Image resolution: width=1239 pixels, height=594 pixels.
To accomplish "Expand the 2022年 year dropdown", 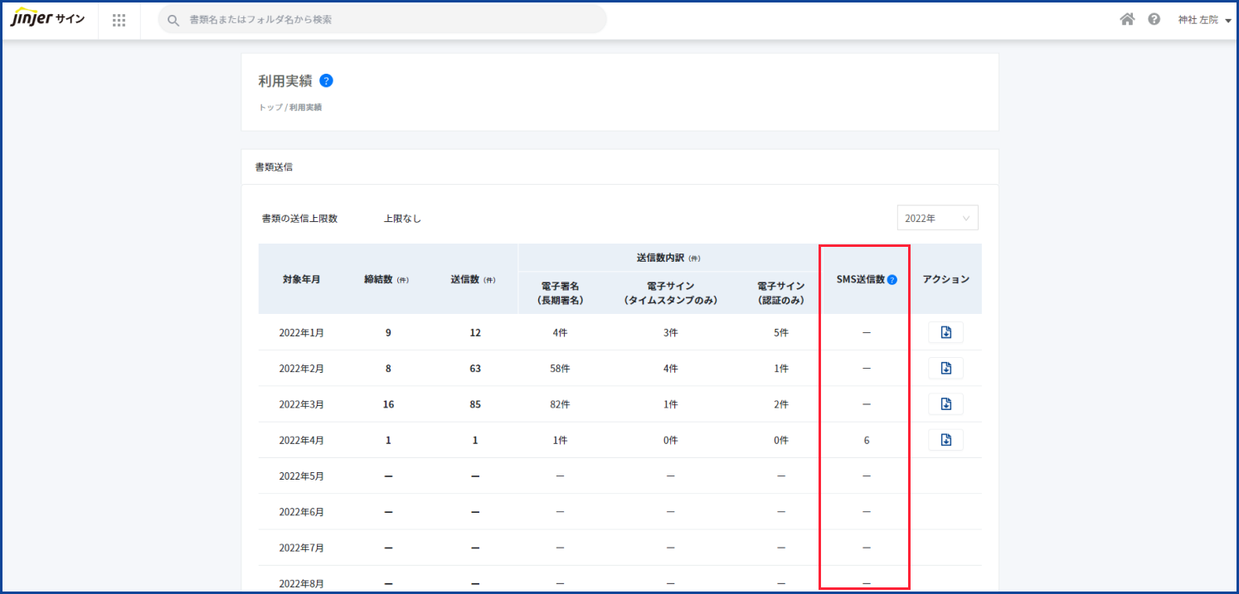I will 937,218.
